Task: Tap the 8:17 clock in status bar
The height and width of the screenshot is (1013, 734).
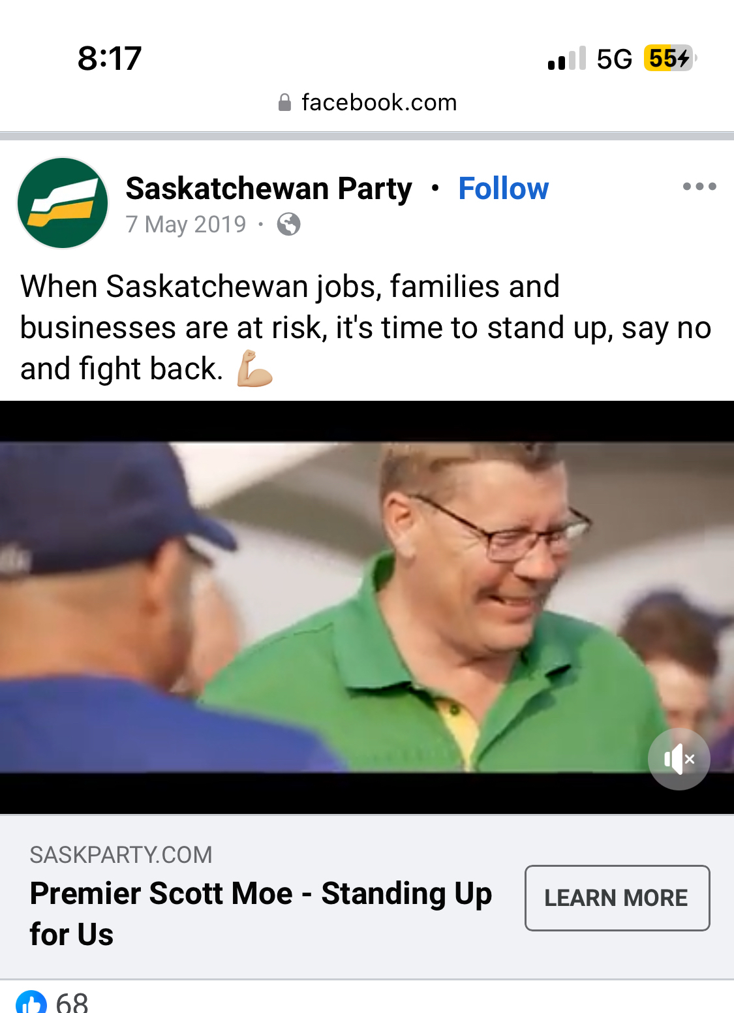Action: coord(110,59)
